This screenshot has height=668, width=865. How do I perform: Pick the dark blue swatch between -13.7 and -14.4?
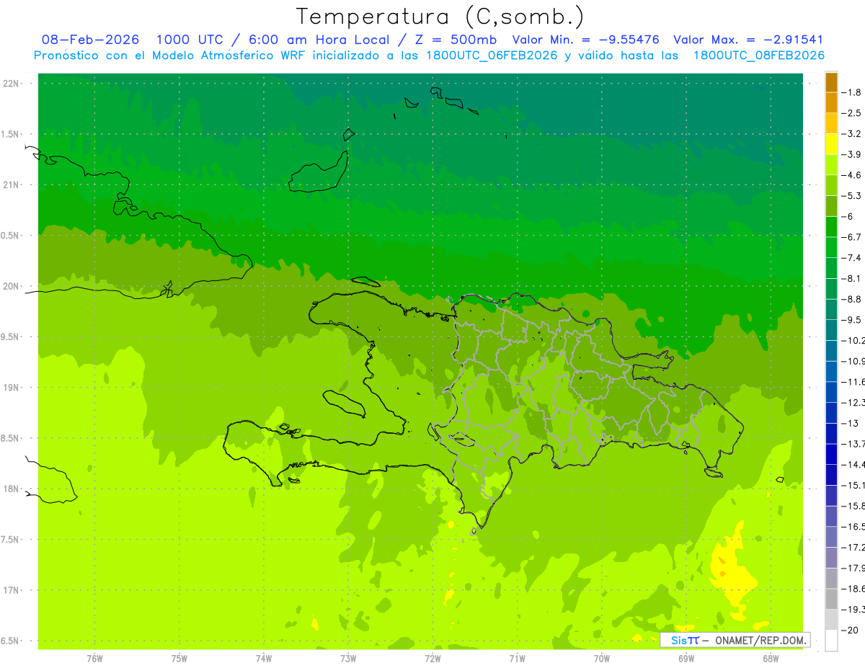[831, 454]
